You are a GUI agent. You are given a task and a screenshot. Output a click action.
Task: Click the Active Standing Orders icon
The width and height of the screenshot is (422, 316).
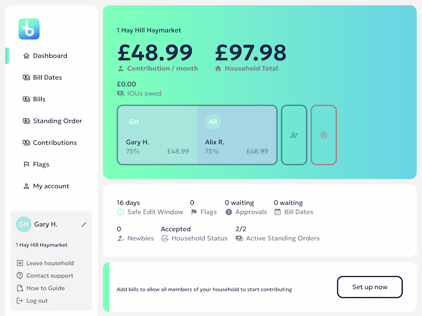click(x=239, y=238)
